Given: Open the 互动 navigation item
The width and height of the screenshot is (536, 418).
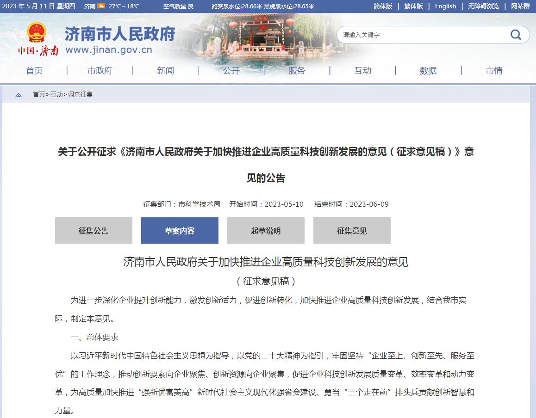Looking at the screenshot, I should (x=362, y=71).
